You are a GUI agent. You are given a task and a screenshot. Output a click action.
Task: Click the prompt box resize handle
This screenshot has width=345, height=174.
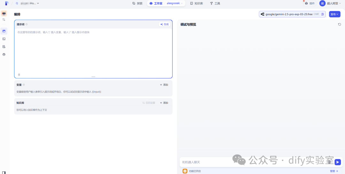pos(93,77)
